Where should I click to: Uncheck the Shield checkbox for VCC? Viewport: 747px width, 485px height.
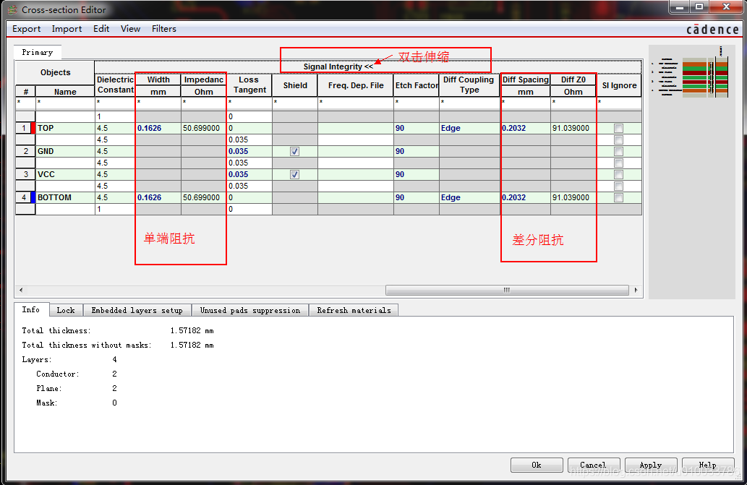pyautogui.click(x=294, y=174)
